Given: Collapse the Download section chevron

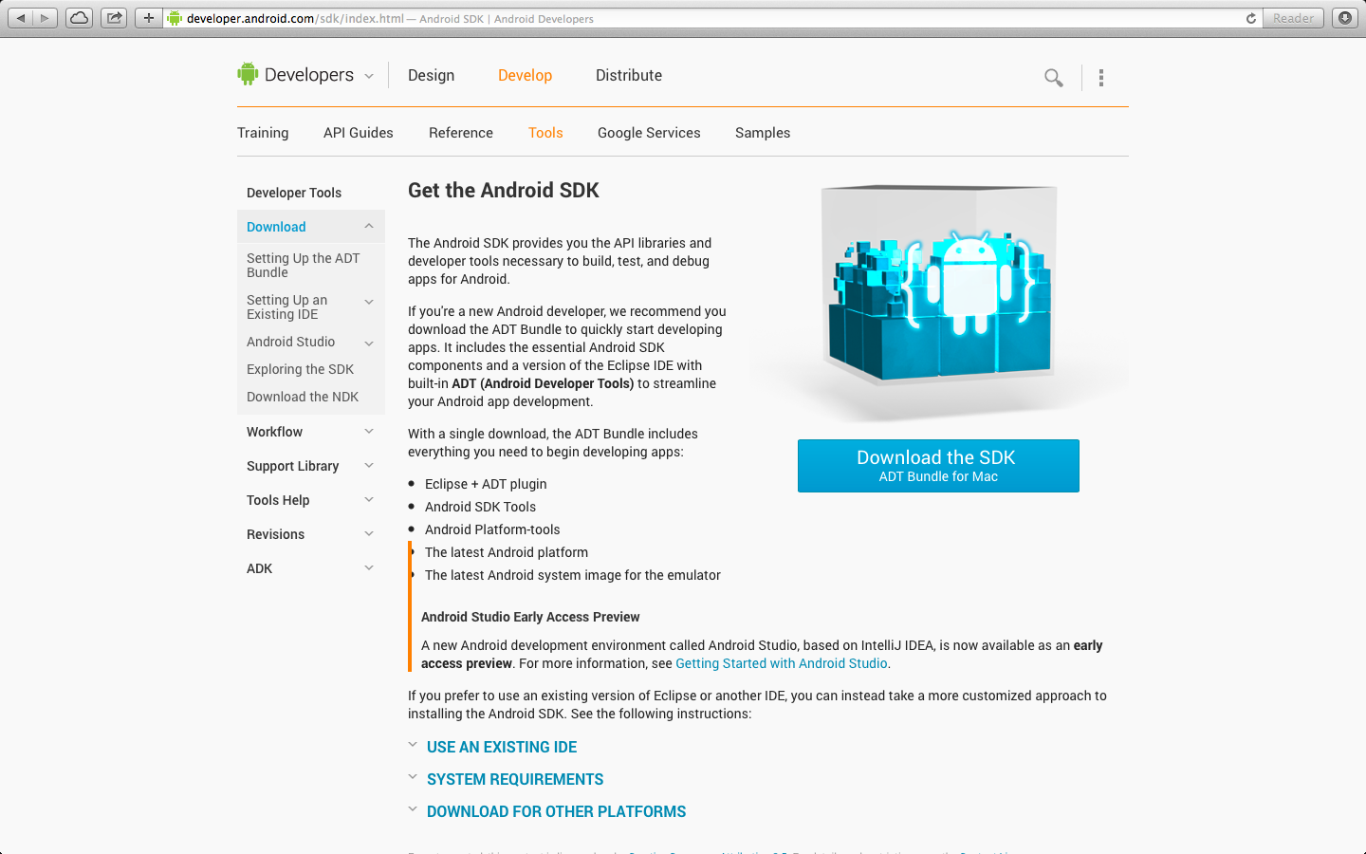Looking at the screenshot, I should pyautogui.click(x=369, y=226).
